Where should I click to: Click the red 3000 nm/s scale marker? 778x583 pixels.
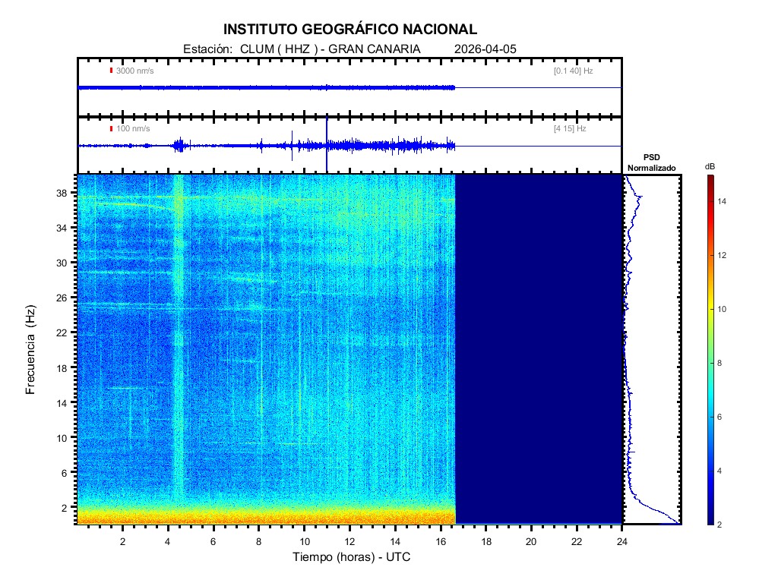click(111, 71)
